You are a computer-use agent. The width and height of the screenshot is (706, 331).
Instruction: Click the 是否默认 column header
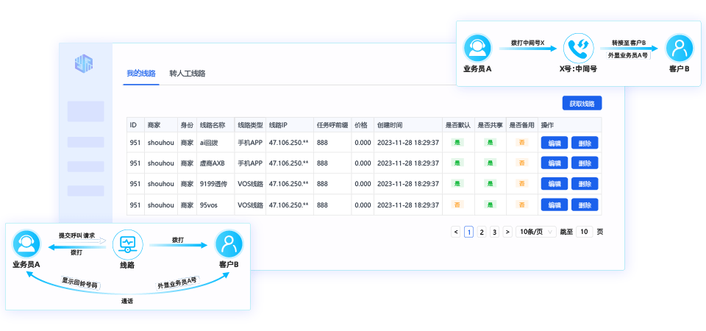click(458, 125)
